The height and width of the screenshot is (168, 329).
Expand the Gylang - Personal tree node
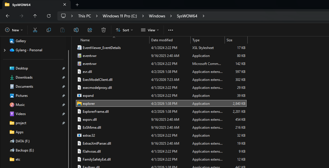[5, 50]
